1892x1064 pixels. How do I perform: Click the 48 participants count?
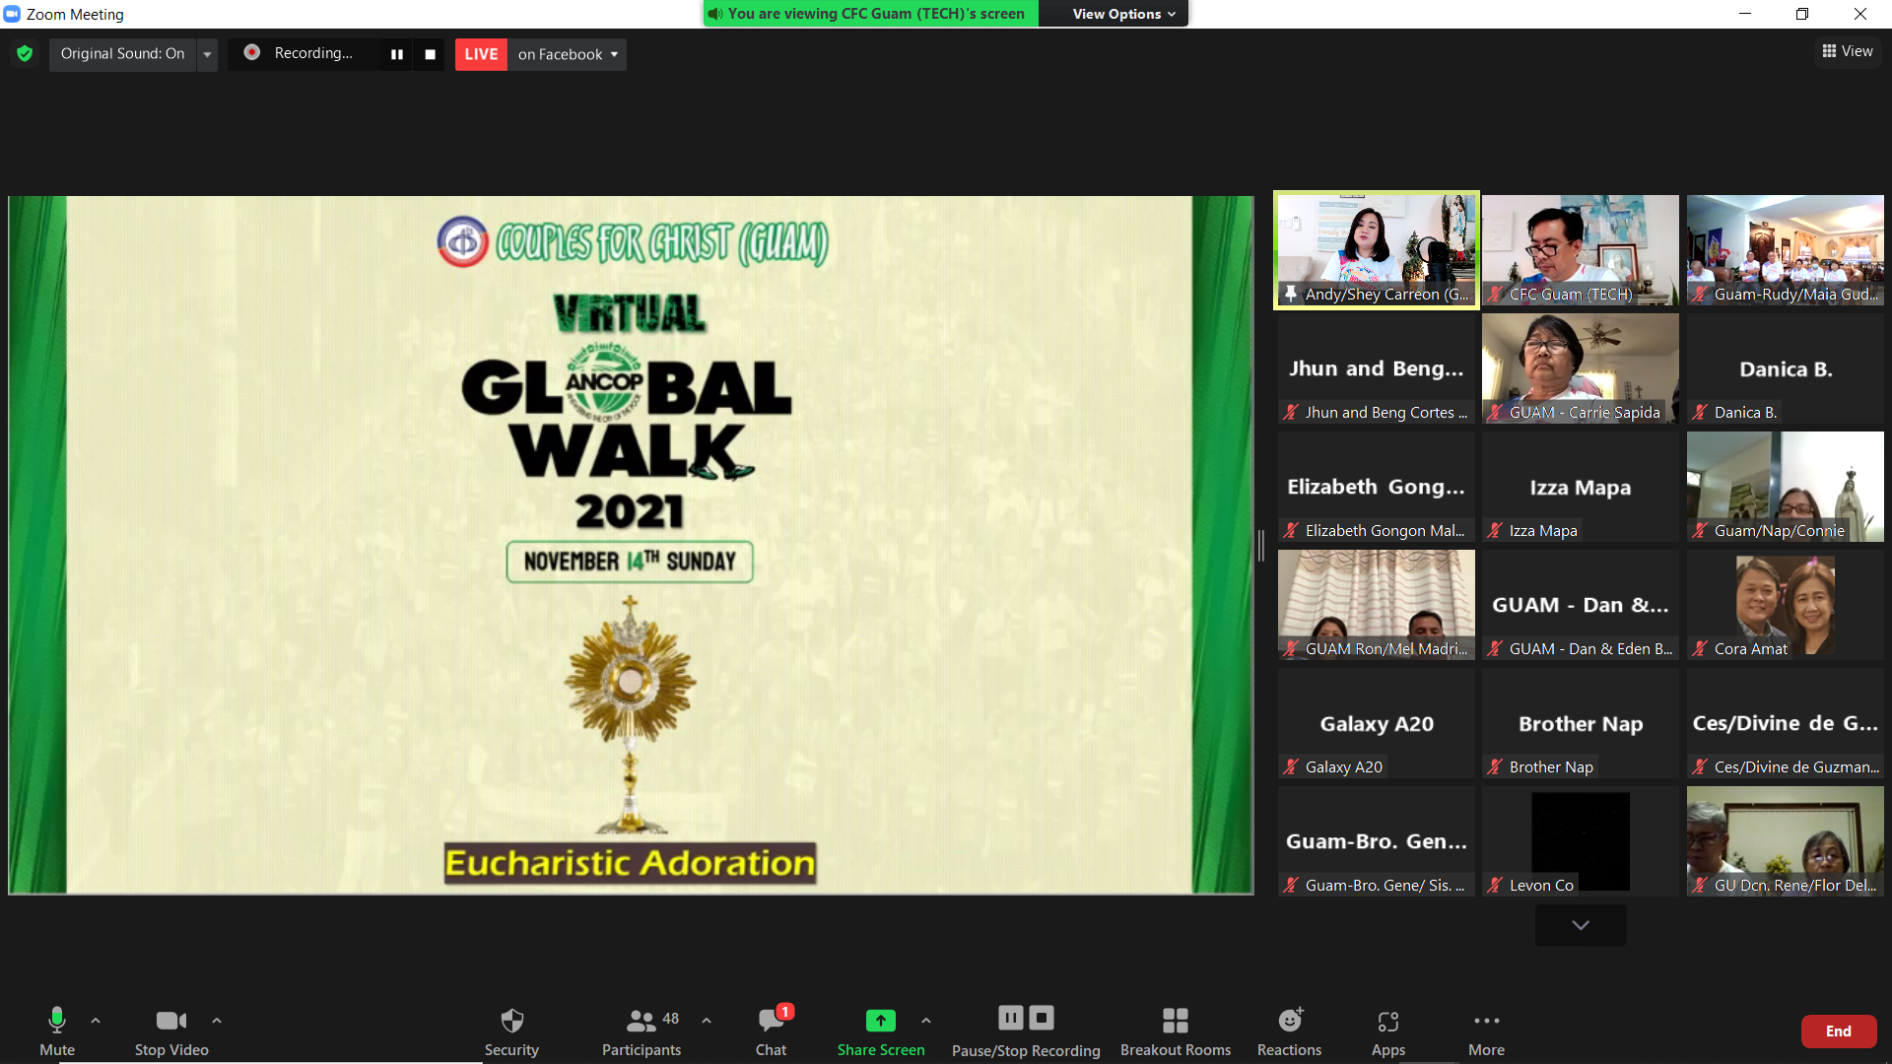coord(670,1019)
